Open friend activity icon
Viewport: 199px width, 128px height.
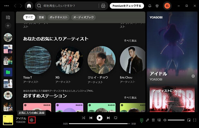click(157, 6)
